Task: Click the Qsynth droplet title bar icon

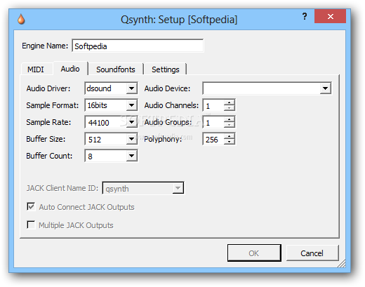Action: pyautogui.click(x=21, y=19)
